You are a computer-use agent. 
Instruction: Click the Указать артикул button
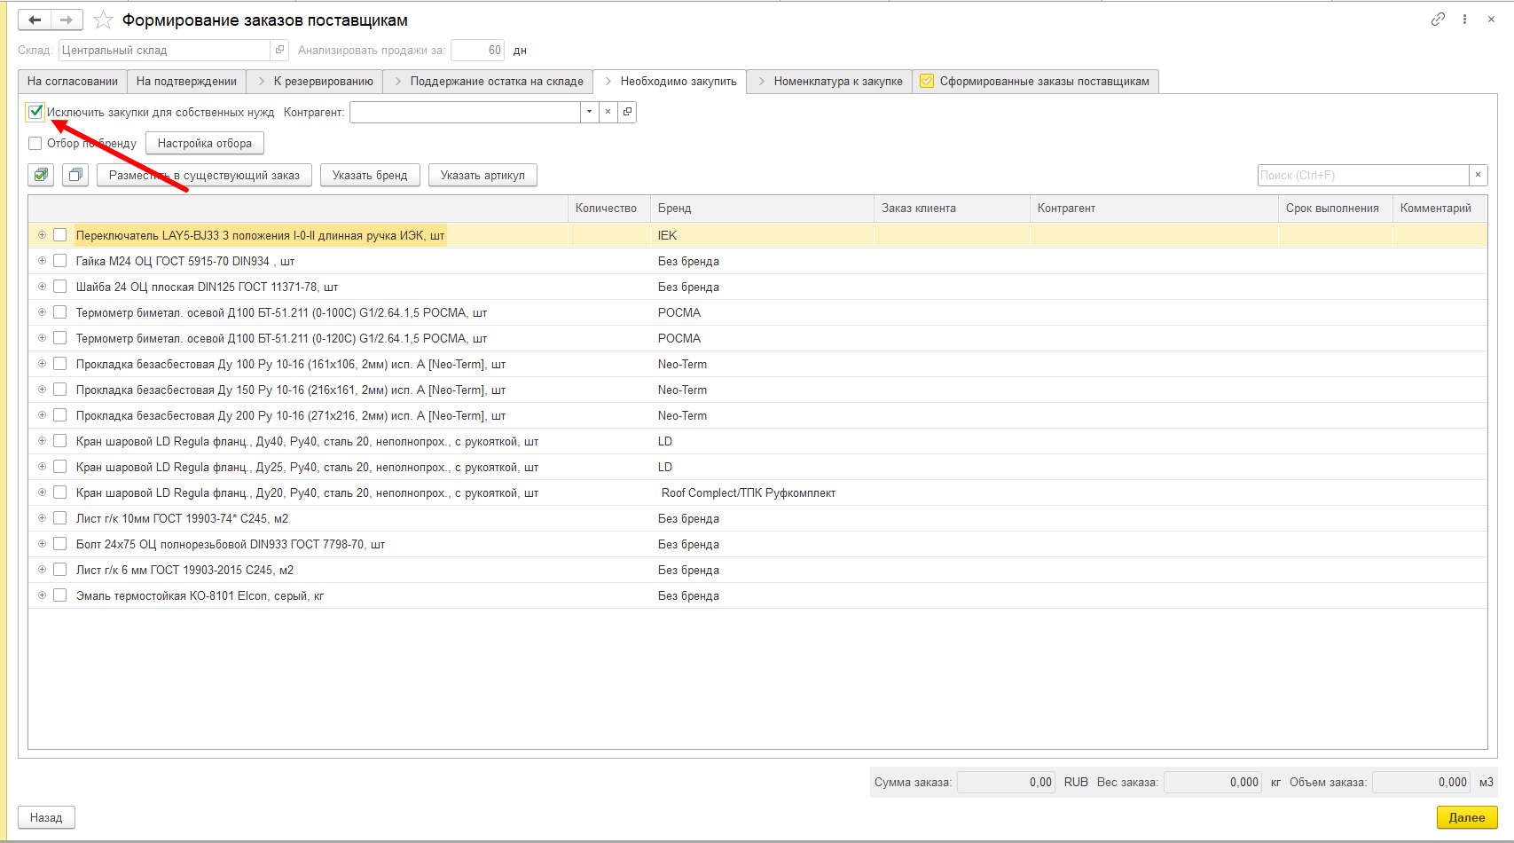[x=482, y=175]
